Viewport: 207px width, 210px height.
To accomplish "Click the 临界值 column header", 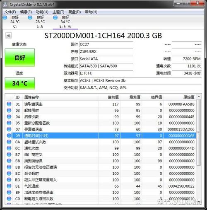I will coord(153,97).
